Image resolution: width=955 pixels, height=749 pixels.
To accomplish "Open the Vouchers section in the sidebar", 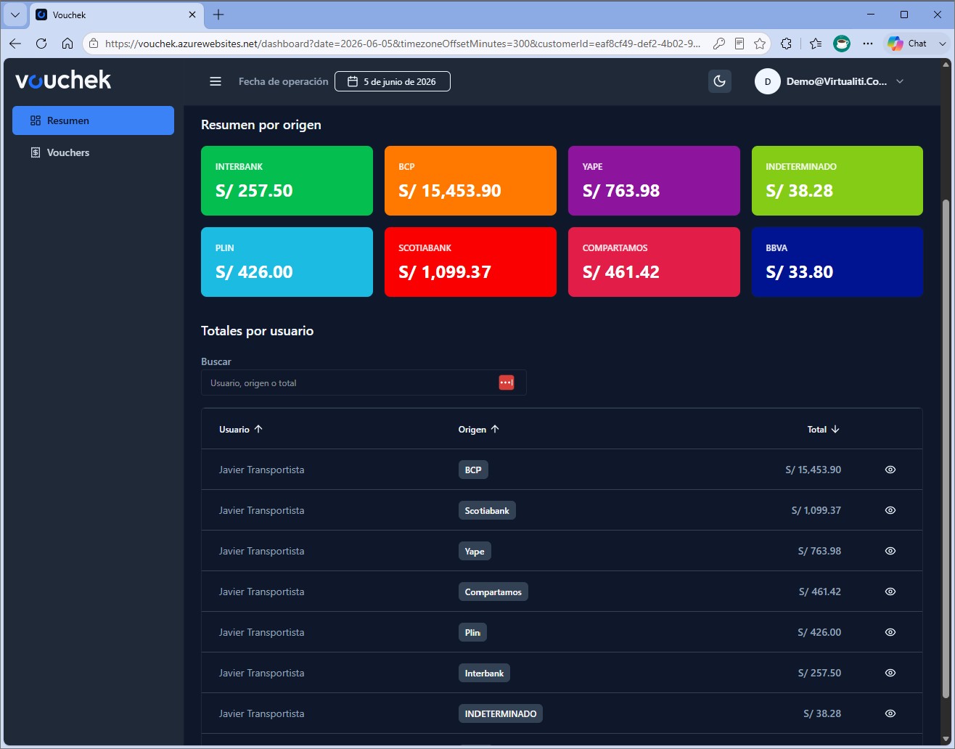I will pos(93,152).
